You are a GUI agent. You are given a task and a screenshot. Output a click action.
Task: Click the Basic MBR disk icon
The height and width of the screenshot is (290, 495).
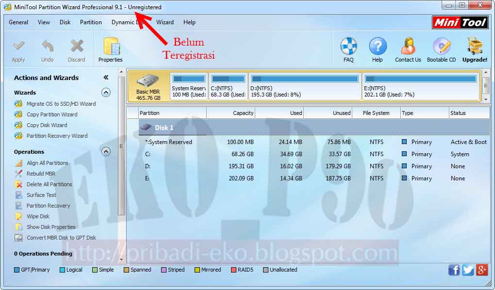point(148,81)
